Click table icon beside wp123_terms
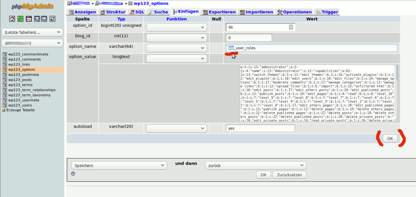416x197 pixels. (x=4, y=85)
